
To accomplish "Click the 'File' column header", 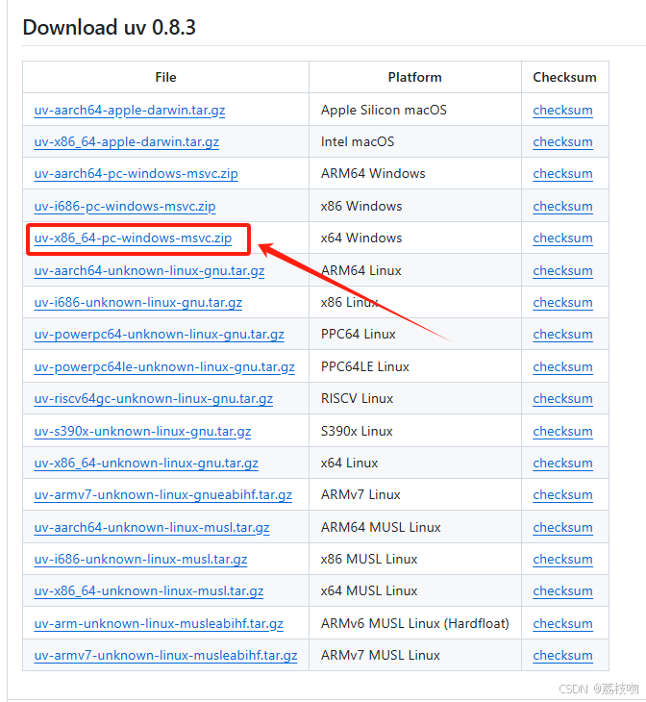I will 165,78.
